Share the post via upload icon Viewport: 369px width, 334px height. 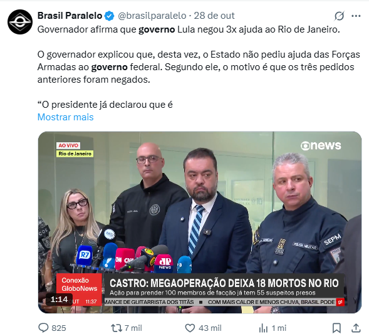[x=356, y=328]
